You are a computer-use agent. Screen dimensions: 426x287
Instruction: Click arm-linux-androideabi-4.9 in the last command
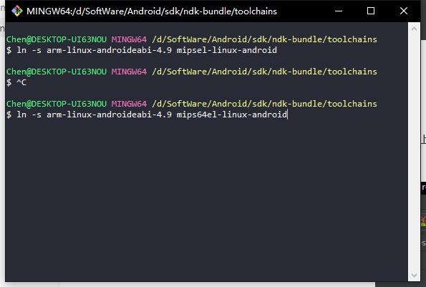(110, 115)
